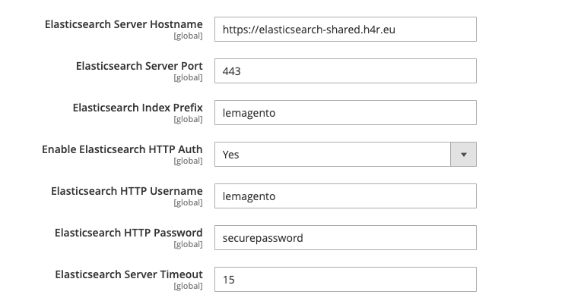Click the [global] scope tag under Server Port
Screen dimensions: 565x307
click(188, 77)
